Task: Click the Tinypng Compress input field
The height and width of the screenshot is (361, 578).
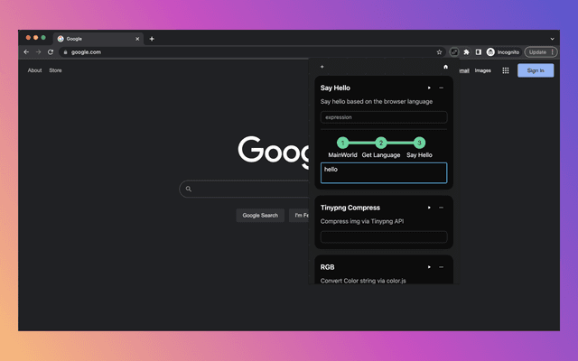Action: click(384, 236)
